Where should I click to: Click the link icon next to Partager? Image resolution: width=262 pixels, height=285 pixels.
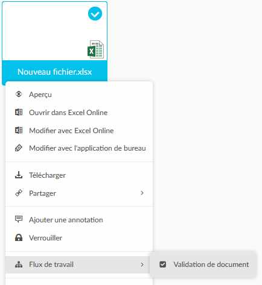click(x=19, y=193)
